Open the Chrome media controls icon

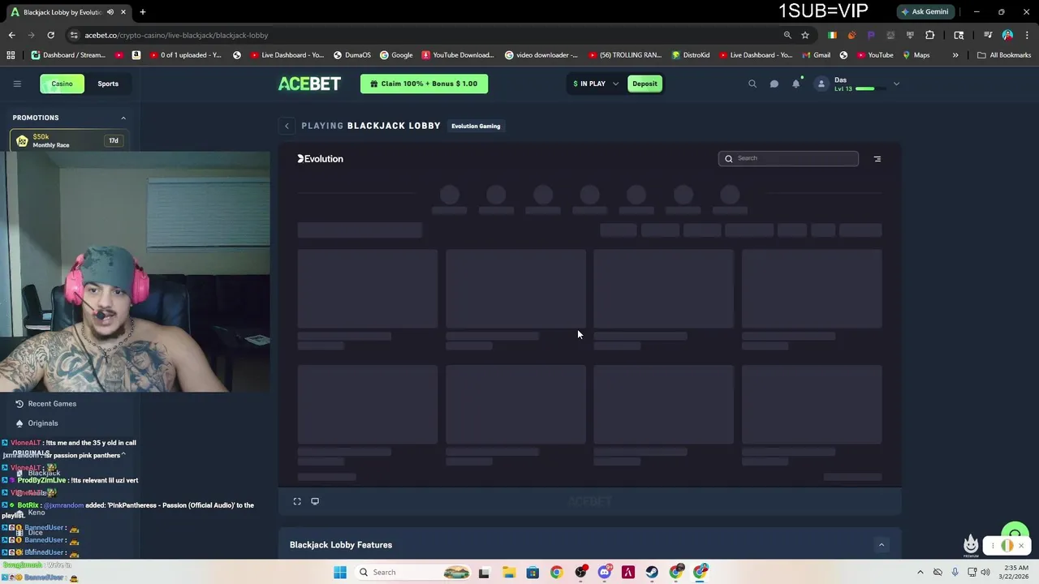[988, 35]
